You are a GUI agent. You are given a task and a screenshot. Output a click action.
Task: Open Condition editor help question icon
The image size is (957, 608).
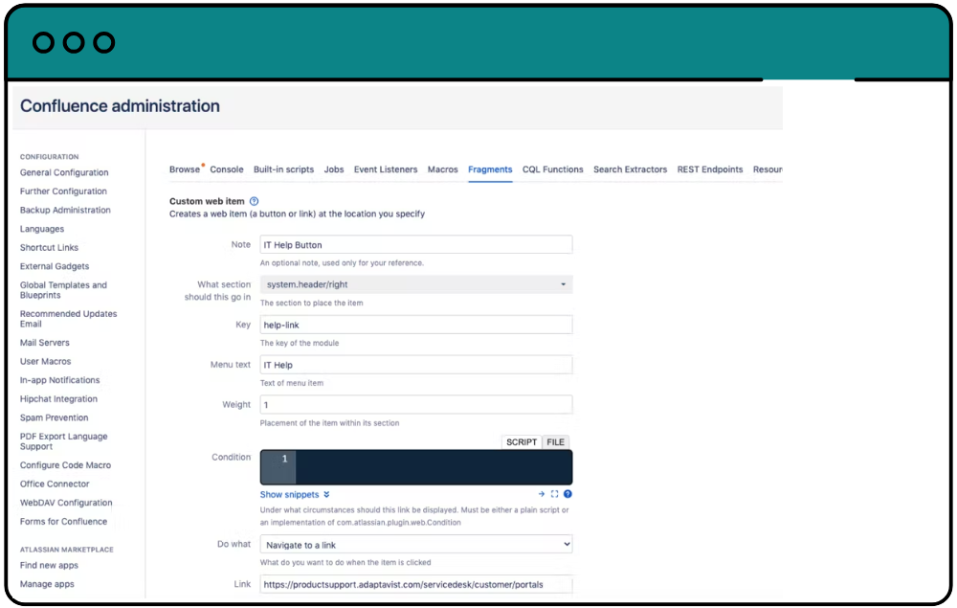568,494
